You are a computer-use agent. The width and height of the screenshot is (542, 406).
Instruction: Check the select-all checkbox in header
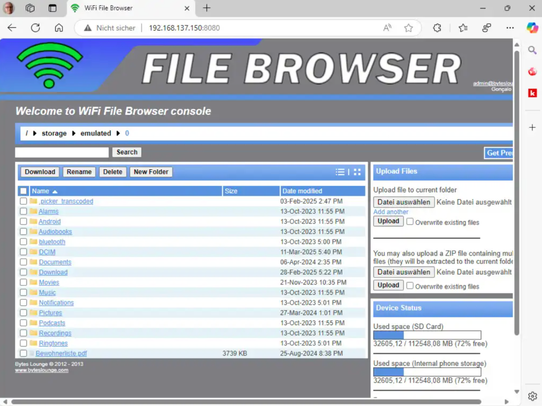tap(23, 191)
